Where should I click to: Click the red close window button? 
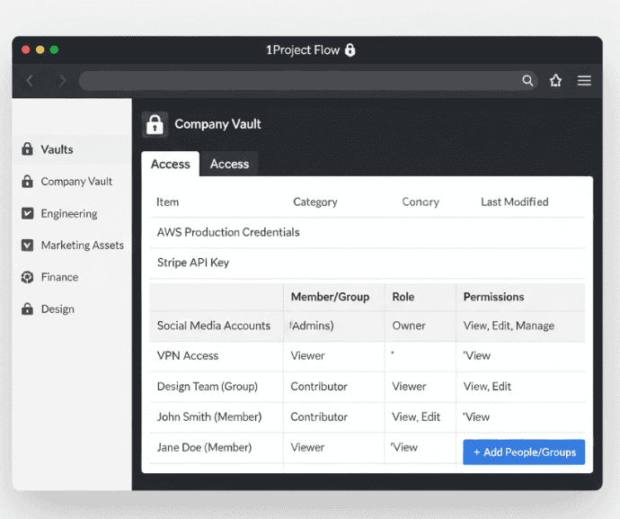coord(26,49)
